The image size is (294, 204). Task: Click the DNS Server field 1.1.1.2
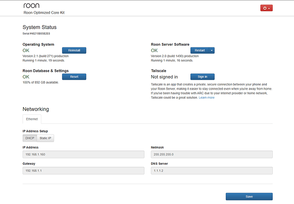(x=212, y=171)
